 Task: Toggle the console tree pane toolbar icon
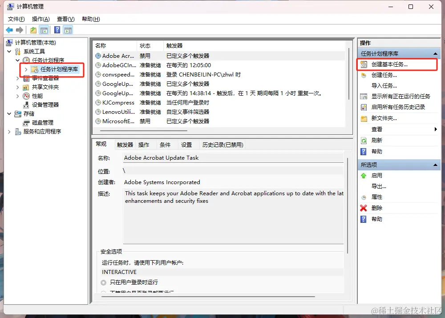coord(44,30)
